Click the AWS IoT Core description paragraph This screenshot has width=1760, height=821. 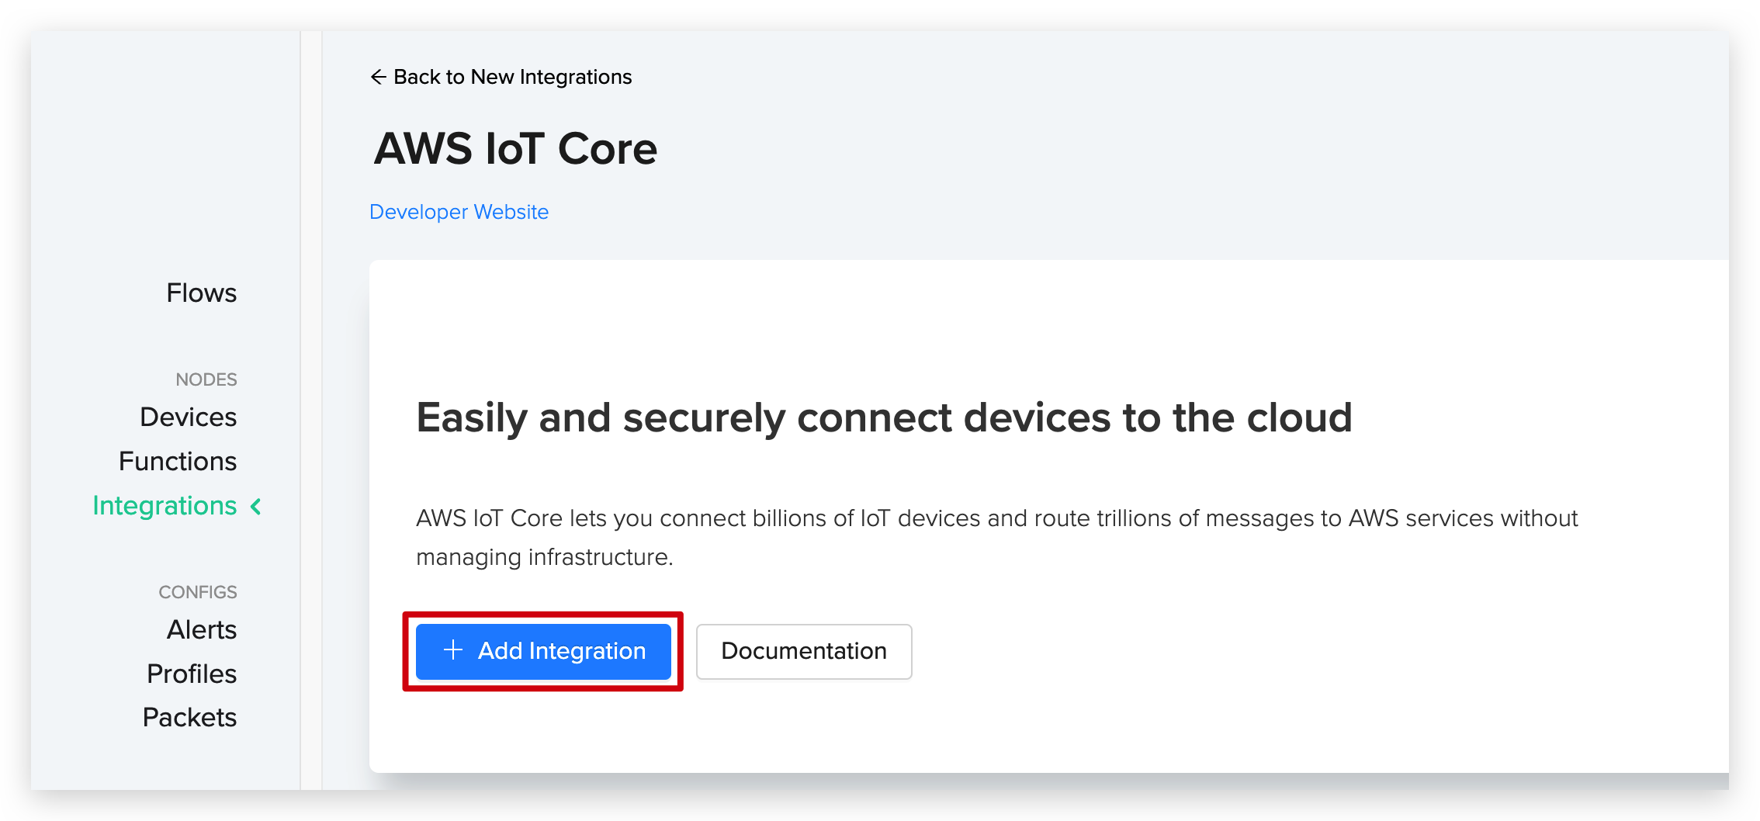[997, 537]
